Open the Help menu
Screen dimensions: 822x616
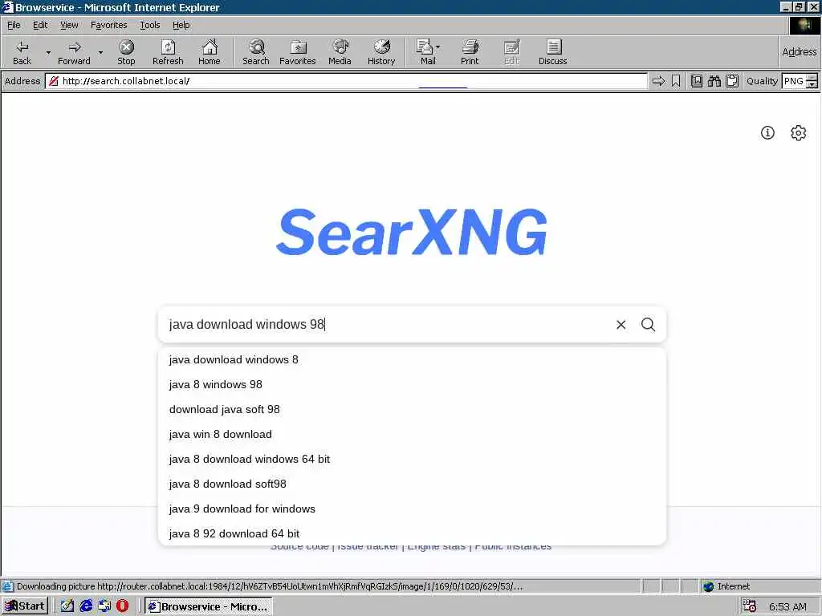tap(181, 25)
